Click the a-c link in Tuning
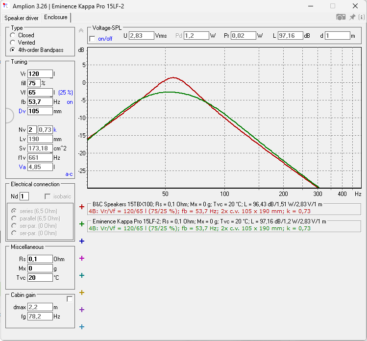This screenshot has height=341, width=367. (69, 174)
